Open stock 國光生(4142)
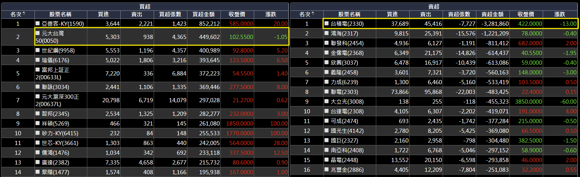Viewport: 580px width, 177px height. 347,131
